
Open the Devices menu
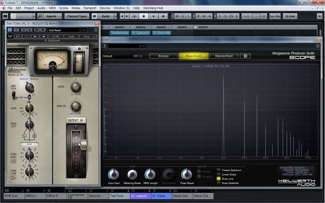pos(105,8)
